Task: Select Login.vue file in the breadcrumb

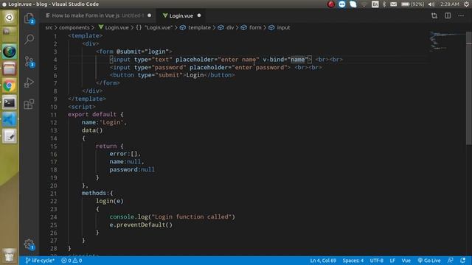Action: [114, 28]
